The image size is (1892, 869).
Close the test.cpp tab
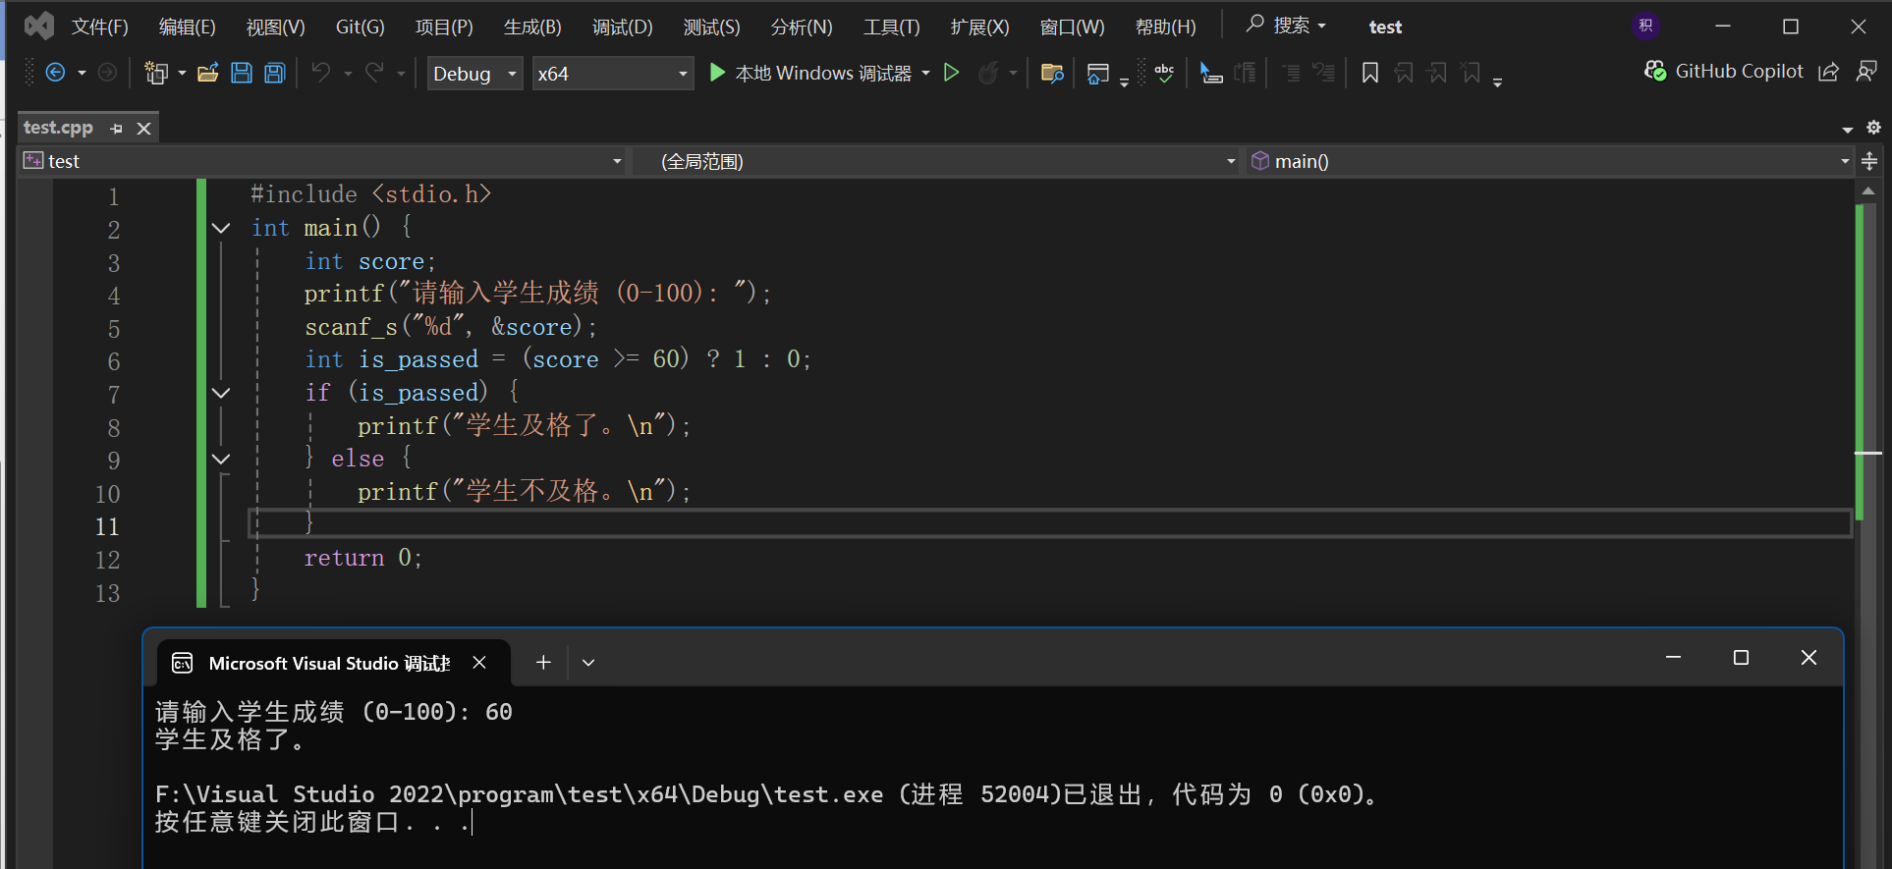coord(144,129)
